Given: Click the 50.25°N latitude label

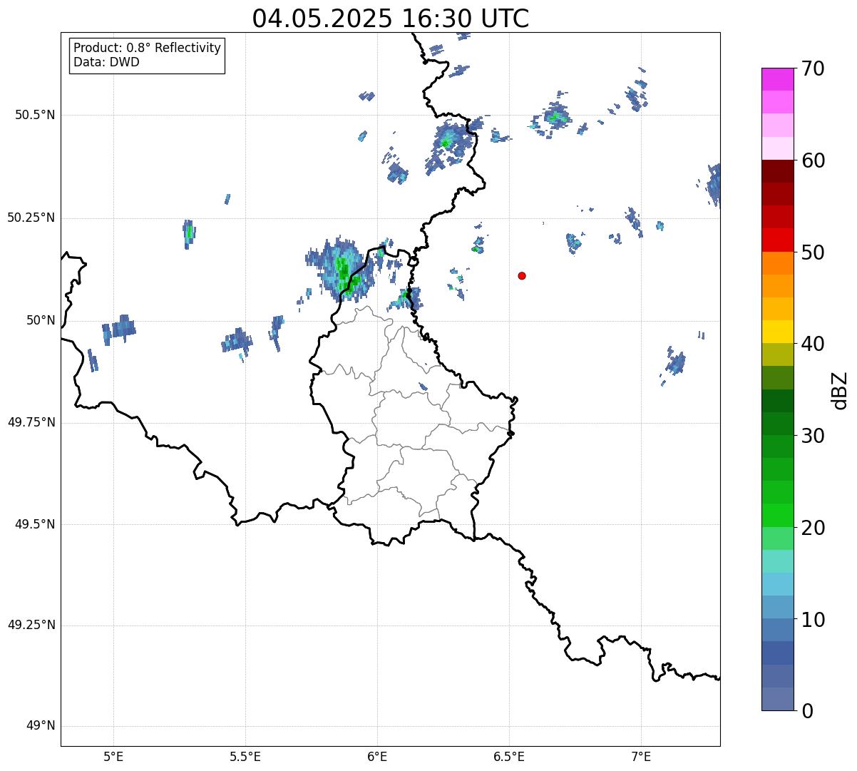Looking at the screenshot, I should 31,218.
